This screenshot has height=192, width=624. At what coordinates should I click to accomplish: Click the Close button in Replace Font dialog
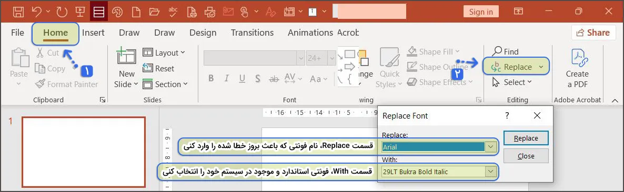coord(526,156)
